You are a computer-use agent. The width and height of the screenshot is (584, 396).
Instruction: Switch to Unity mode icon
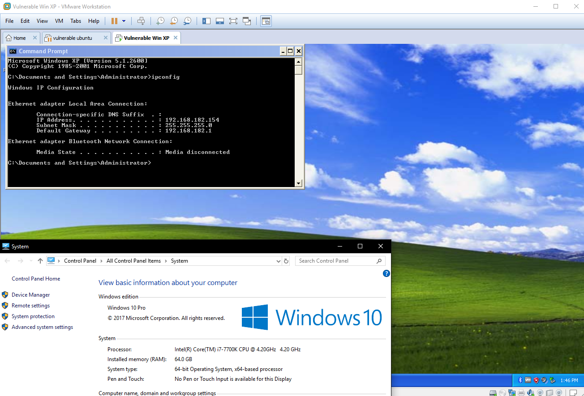(x=247, y=21)
